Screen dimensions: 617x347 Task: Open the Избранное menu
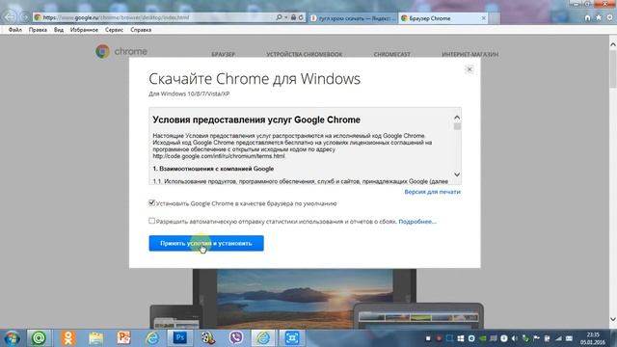(84, 30)
